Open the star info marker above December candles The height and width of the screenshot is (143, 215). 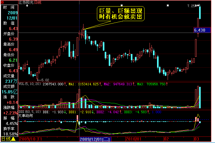[122, 6]
